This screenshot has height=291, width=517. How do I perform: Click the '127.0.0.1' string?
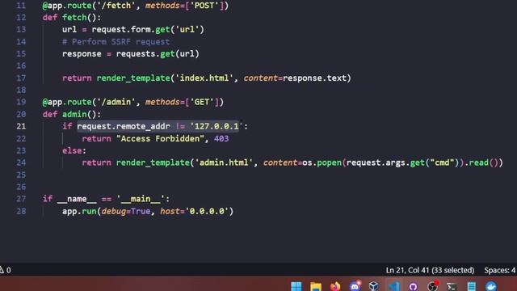pos(216,126)
